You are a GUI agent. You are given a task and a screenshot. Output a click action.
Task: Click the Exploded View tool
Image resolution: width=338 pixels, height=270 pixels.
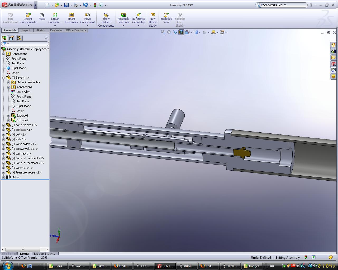pos(166,18)
